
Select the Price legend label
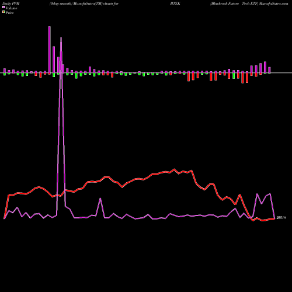9,13
